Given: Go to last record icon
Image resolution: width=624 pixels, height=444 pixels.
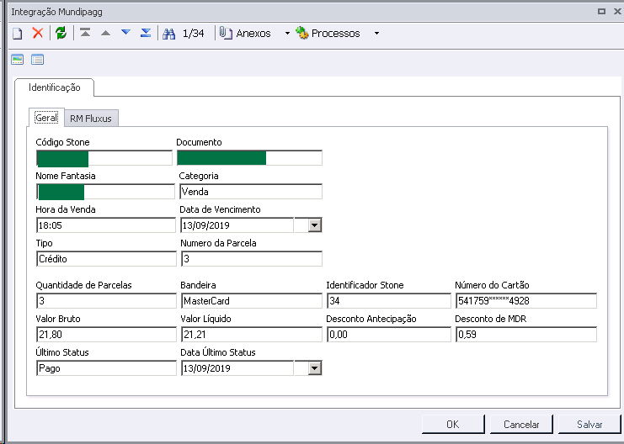Looking at the screenshot, I should (x=146, y=33).
